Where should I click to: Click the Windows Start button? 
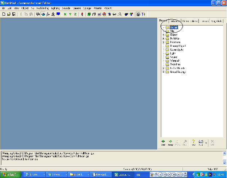[x=12, y=174]
